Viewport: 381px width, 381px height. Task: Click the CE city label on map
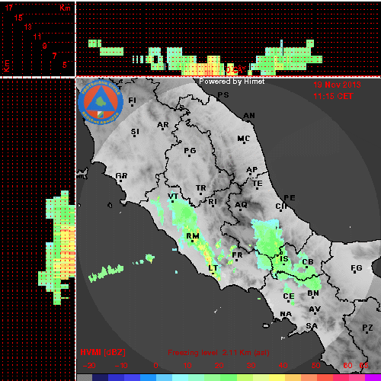[x=289, y=296]
